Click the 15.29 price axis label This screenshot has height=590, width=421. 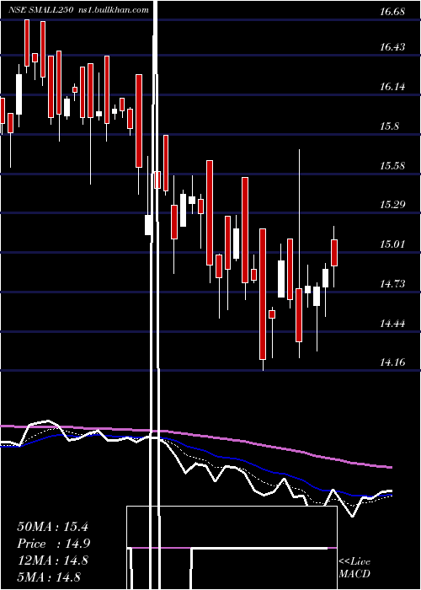pos(392,205)
